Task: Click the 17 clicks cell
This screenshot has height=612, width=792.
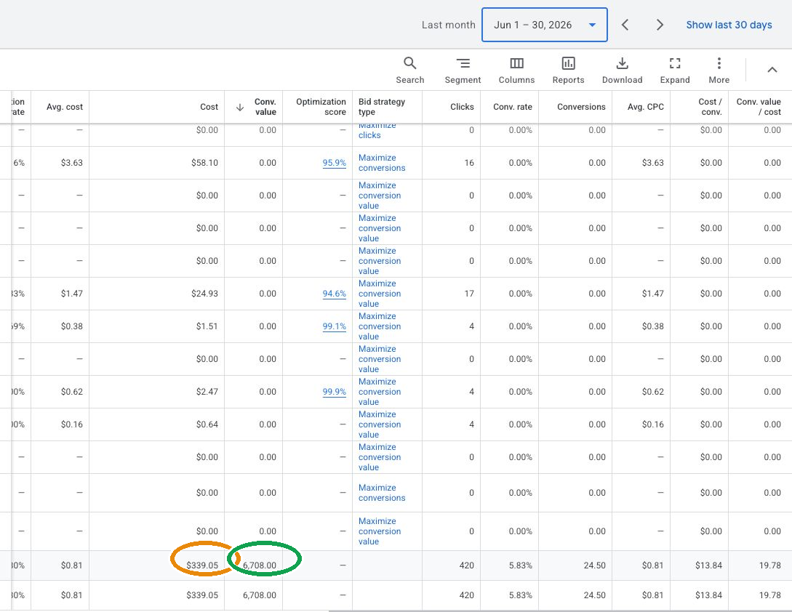Action: 469,294
